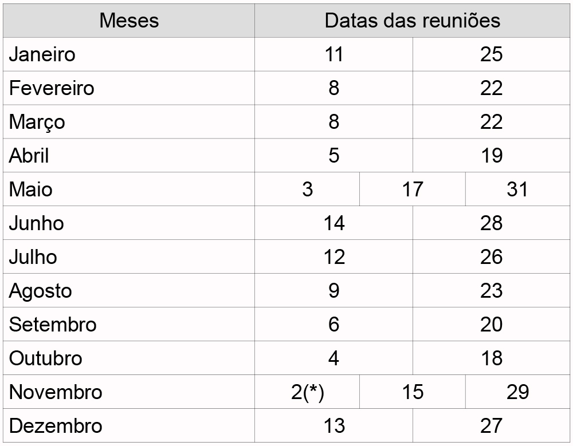573x446 pixels.
Task: Click date 19 in the Abril row
Action: tap(491, 156)
